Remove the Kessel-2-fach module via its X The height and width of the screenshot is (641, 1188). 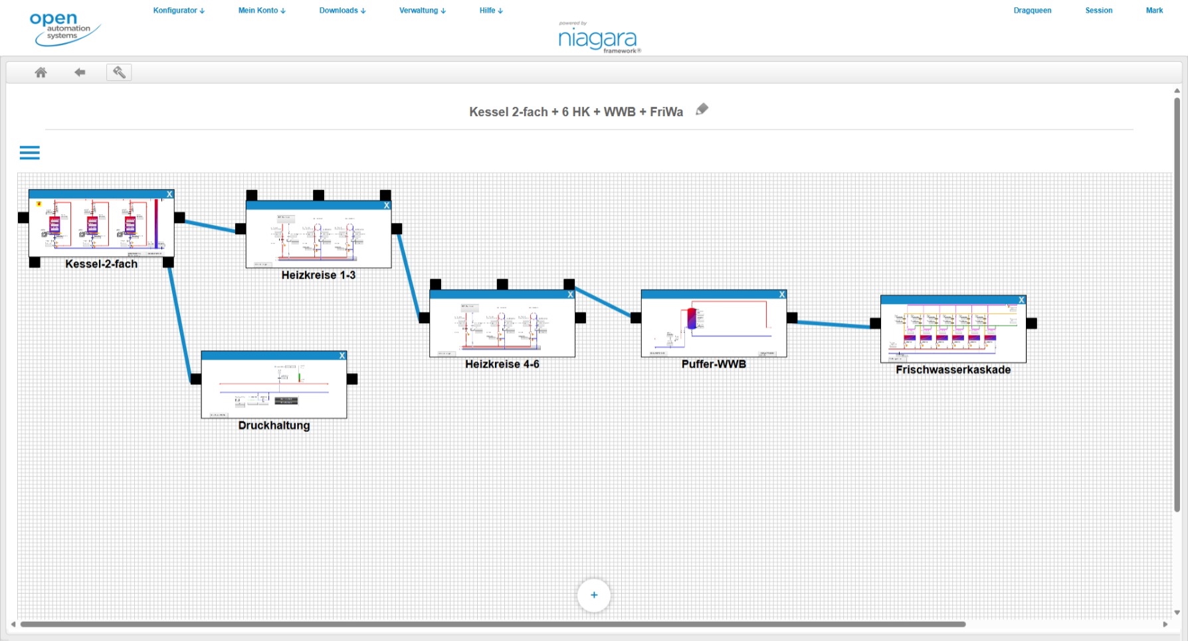click(x=169, y=194)
